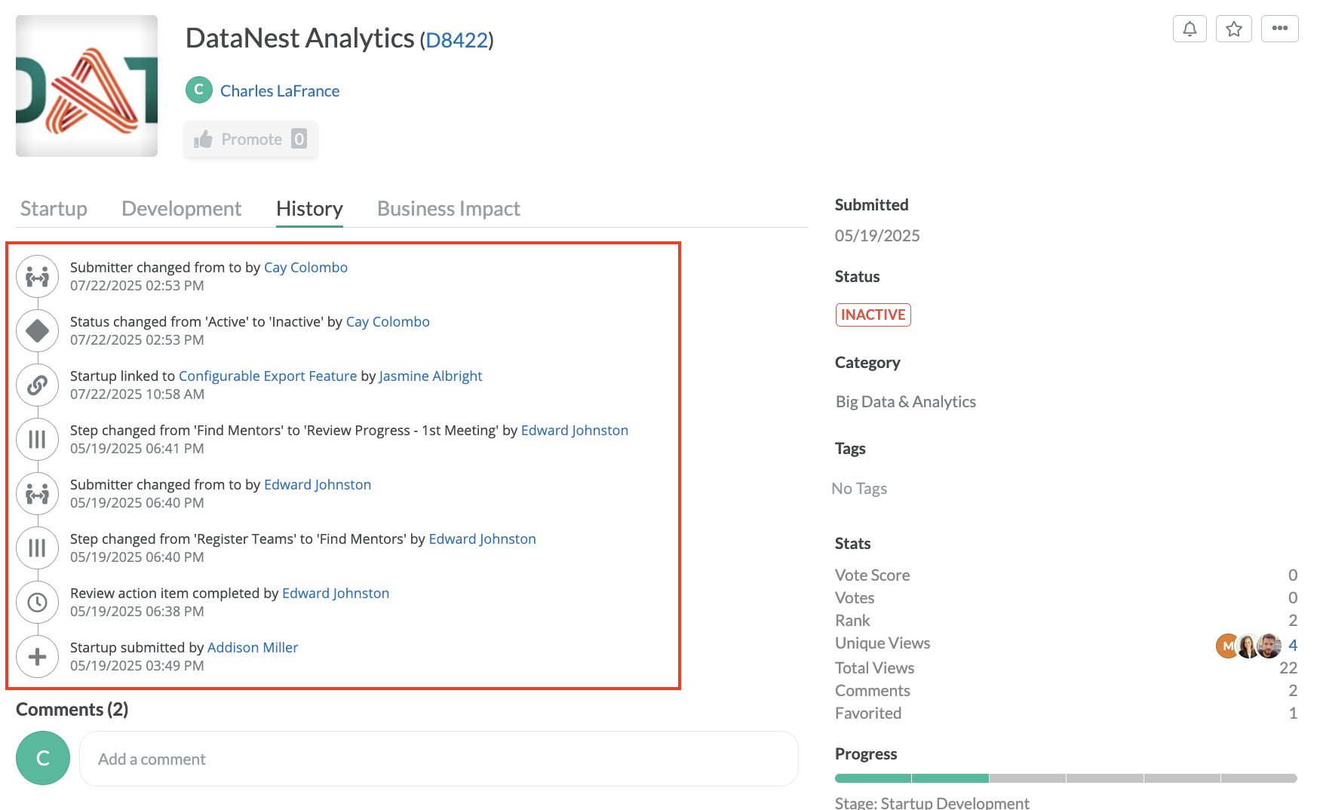Screen dimensions: 1317x810
Task: Open Edward Johnston link in 06:40 submitter entry
Action: pyautogui.click(x=318, y=485)
